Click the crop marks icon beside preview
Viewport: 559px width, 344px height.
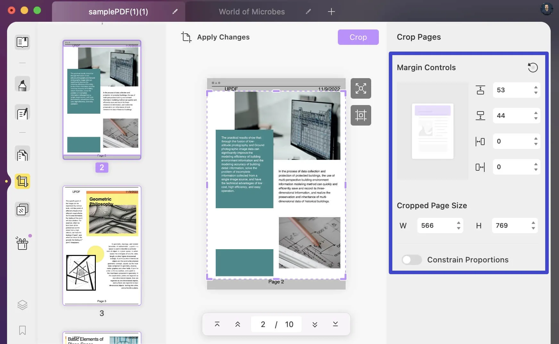point(361,115)
